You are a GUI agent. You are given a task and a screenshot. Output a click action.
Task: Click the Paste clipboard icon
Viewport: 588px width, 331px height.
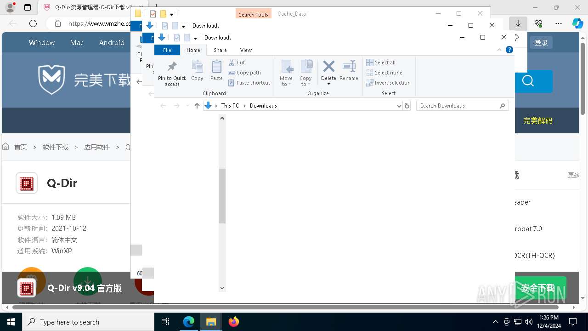(216, 70)
